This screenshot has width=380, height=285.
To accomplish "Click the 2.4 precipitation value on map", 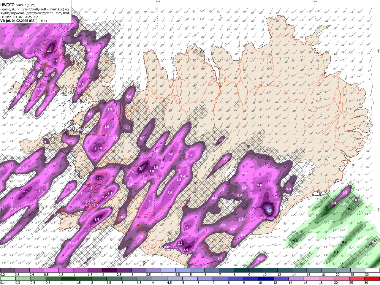I will (186, 250).
